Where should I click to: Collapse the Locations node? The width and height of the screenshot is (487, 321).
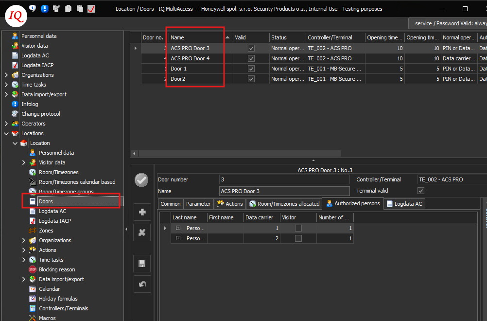click(6, 133)
